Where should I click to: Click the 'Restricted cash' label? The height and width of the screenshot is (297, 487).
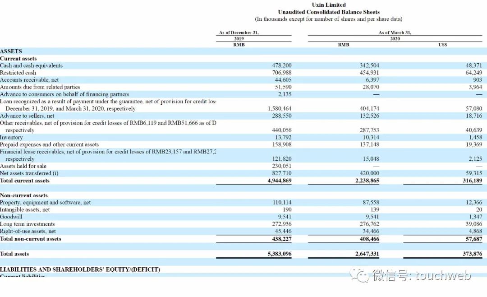click(18, 73)
